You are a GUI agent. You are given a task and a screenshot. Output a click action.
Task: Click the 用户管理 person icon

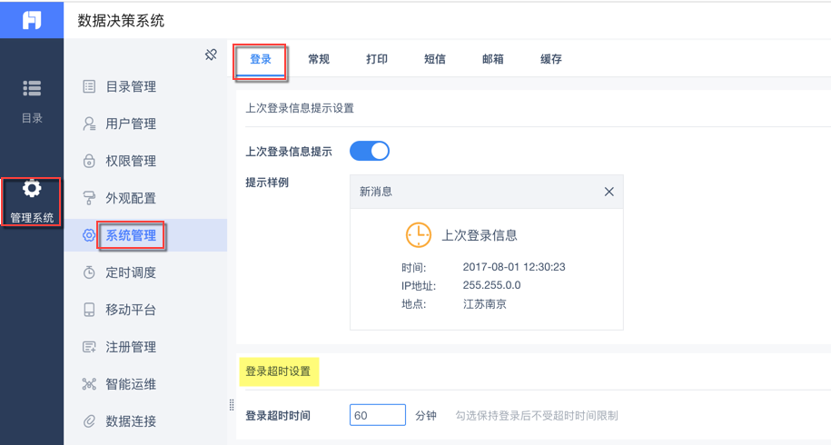pos(89,124)
